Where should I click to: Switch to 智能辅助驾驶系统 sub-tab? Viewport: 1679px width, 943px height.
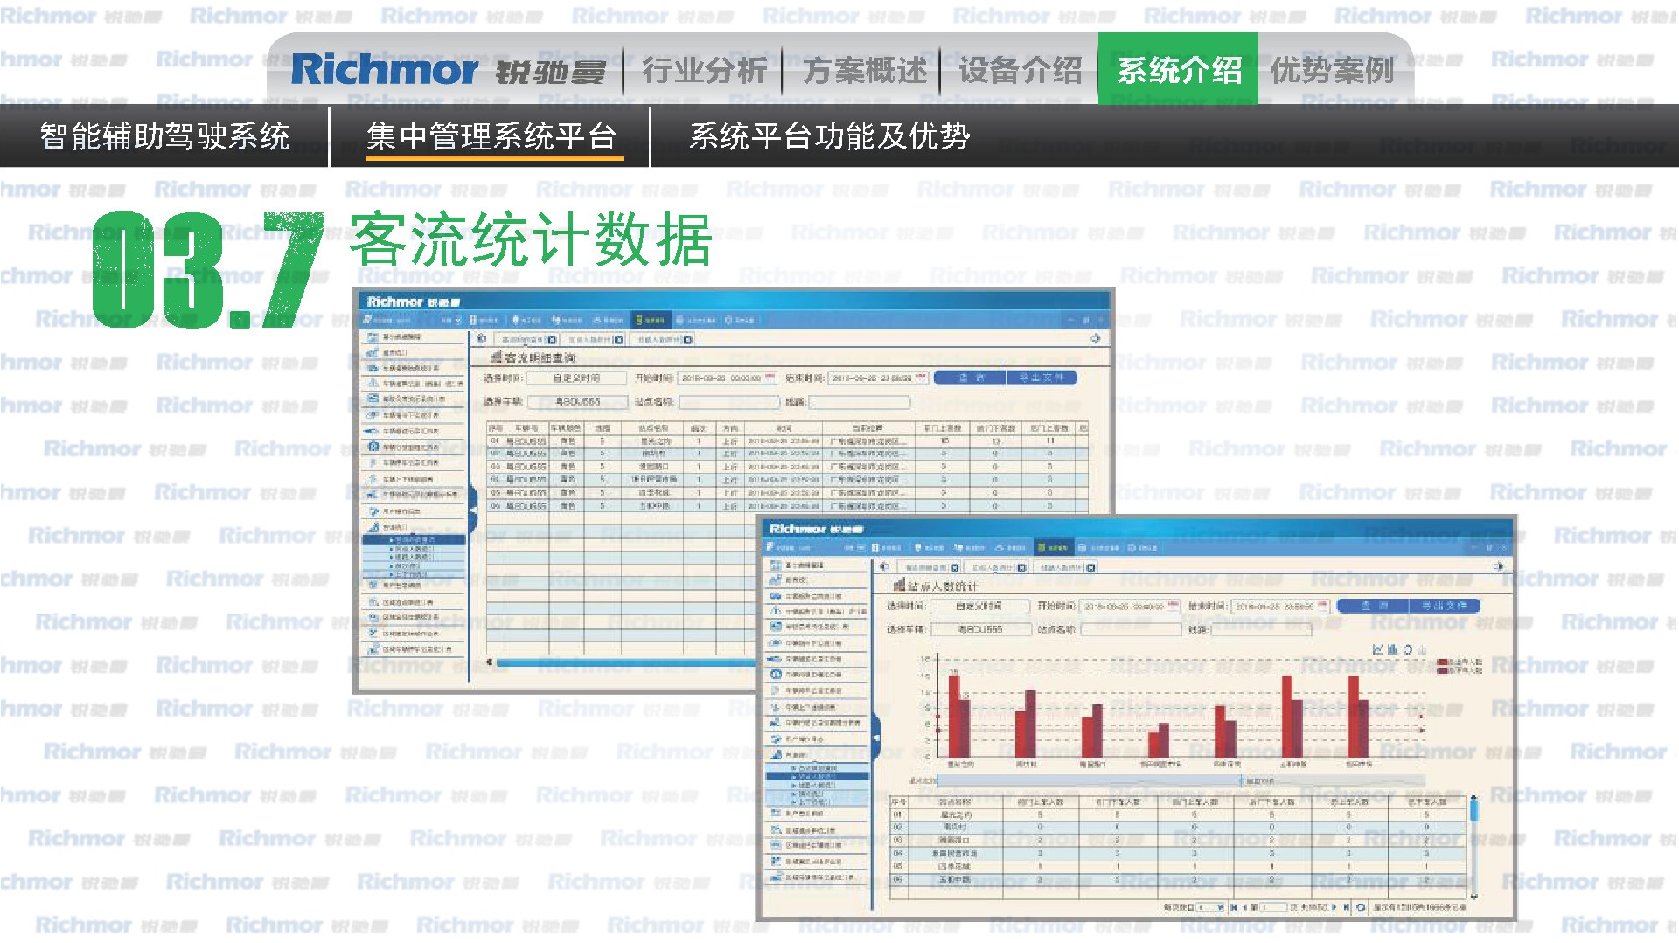pyautogui.click(x=165, y=136)
